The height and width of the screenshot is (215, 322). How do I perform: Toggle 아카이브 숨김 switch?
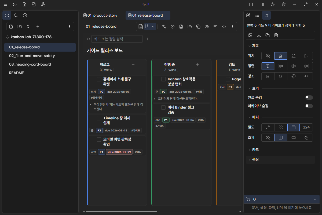[309, 106]
